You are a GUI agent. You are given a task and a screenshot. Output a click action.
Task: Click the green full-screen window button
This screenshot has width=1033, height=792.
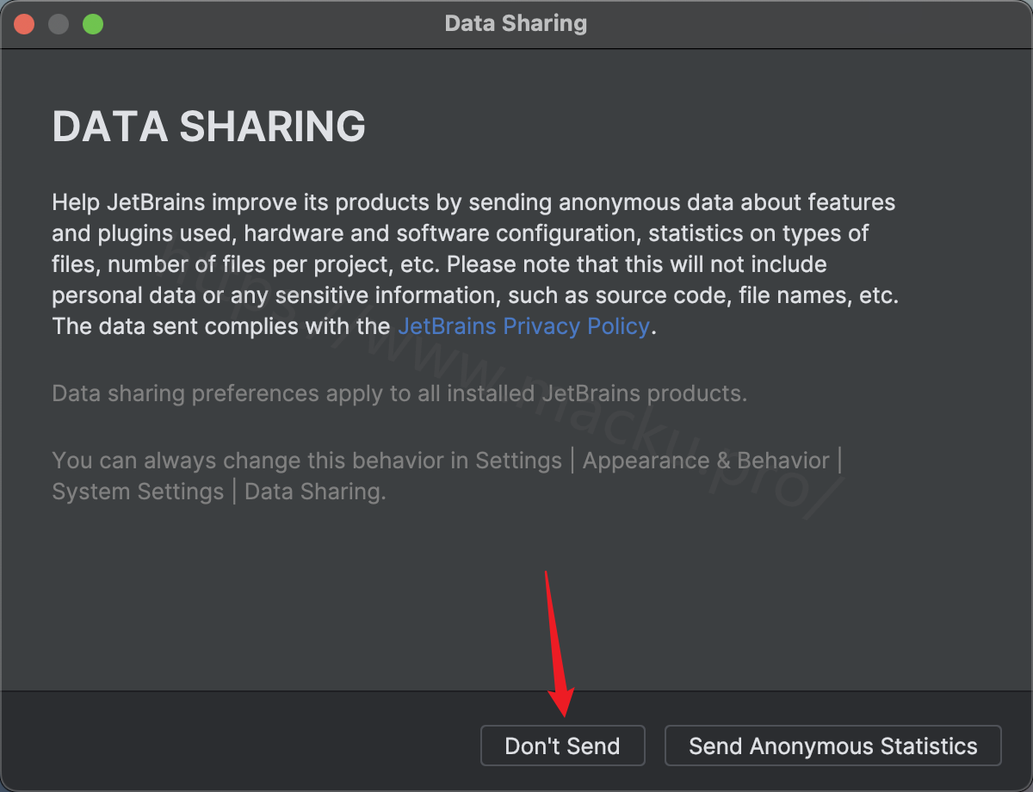tap(93, 23)
